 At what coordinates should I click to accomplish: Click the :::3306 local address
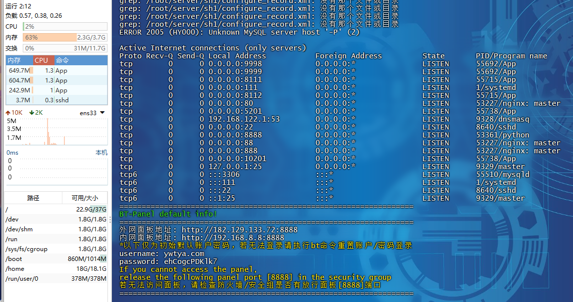(224, 174)
